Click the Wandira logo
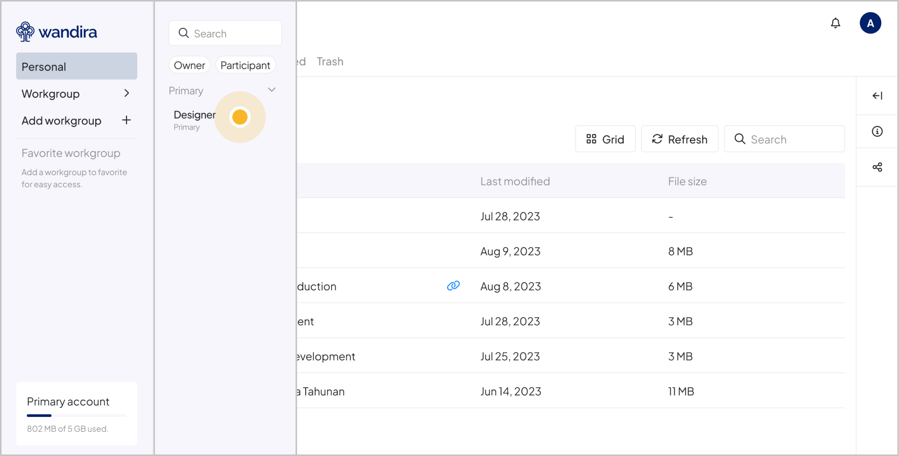The width and height of the screenshot is (899, 456). click(x=57, y=32)
